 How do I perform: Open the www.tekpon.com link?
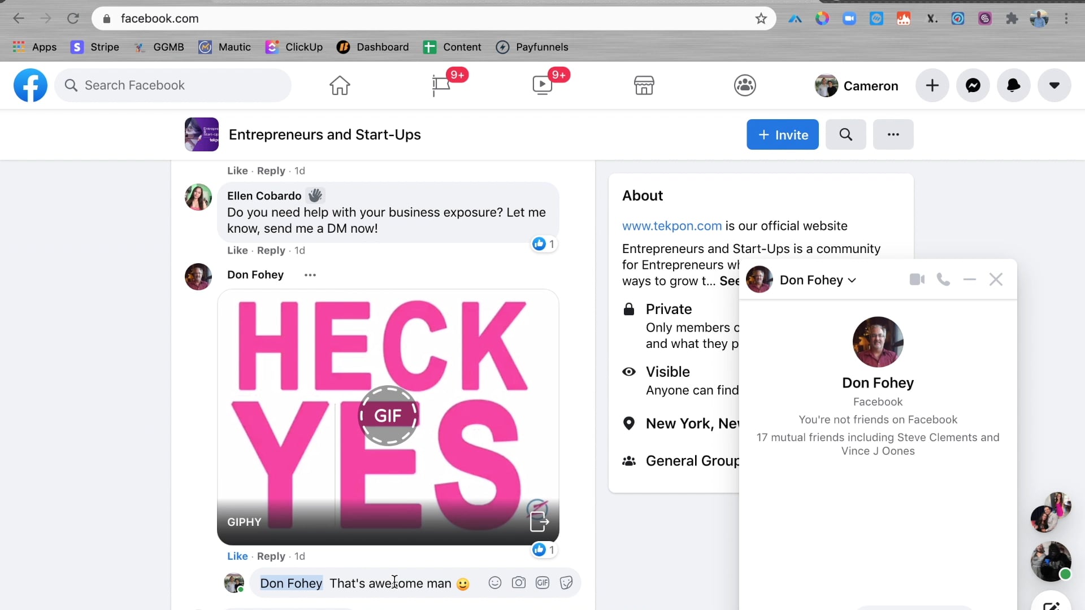tap(672, 226)
